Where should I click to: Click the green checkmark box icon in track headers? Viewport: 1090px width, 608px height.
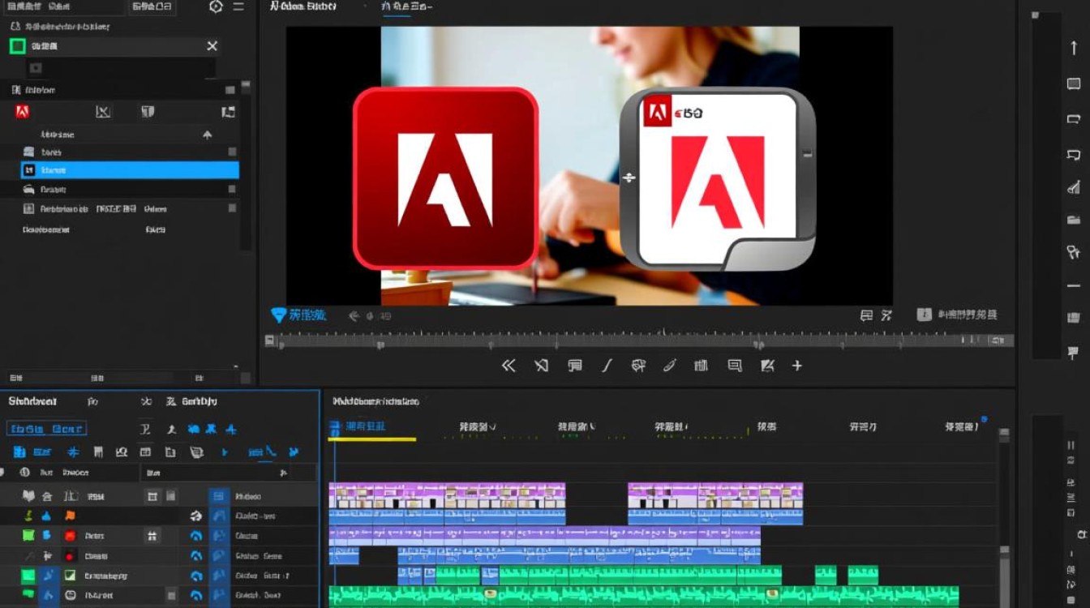[x=70, y=576]
